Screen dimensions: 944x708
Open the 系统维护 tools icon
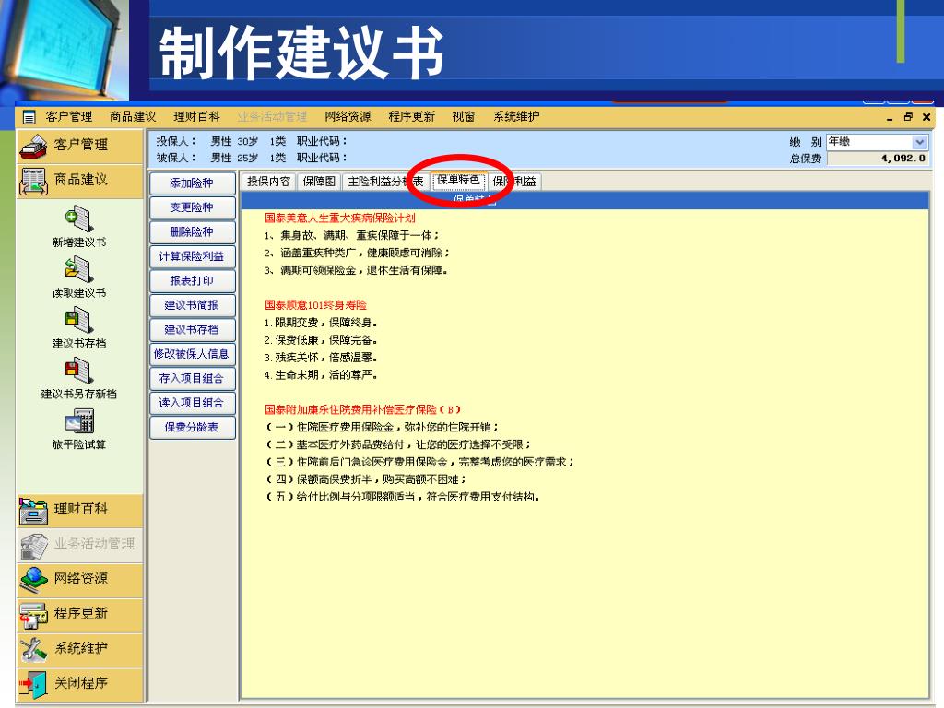tap(33, 650)
